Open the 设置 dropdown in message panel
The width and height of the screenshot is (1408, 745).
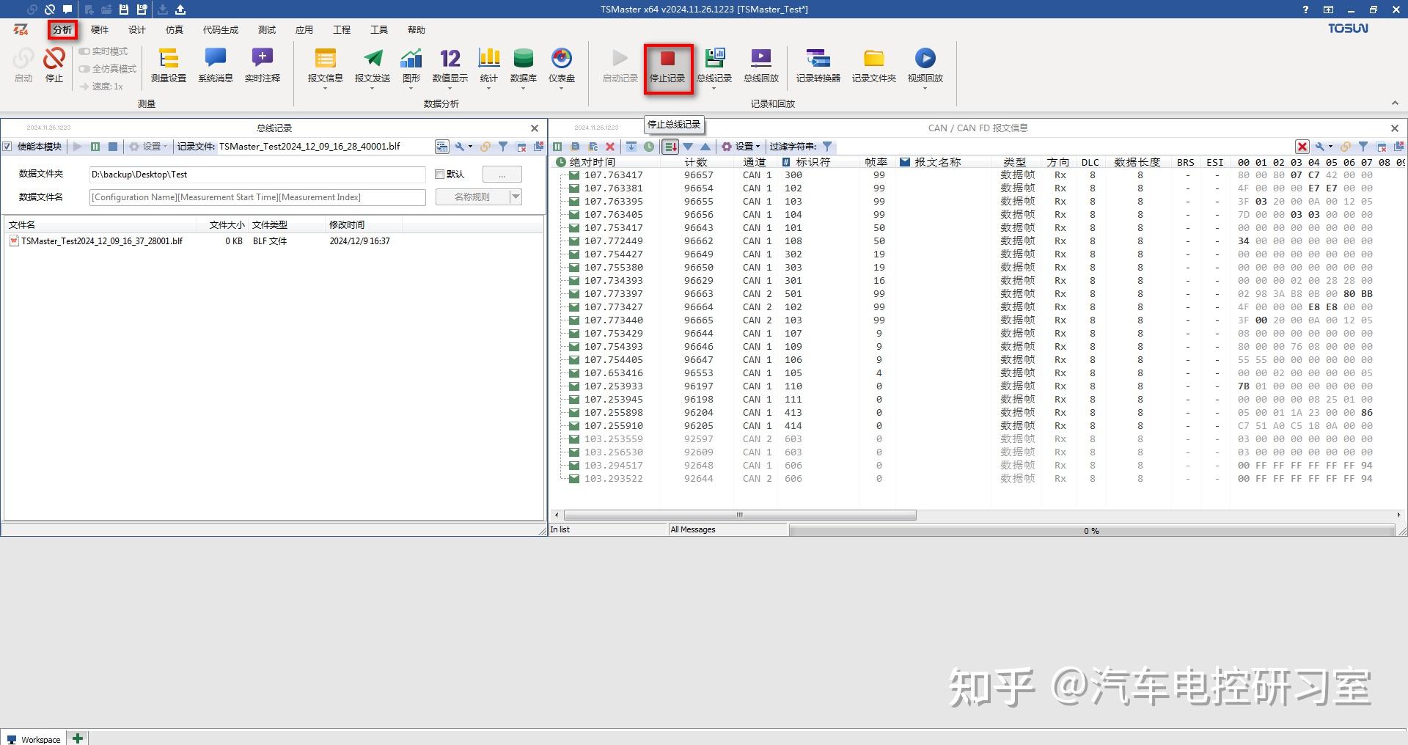[742, 147]
